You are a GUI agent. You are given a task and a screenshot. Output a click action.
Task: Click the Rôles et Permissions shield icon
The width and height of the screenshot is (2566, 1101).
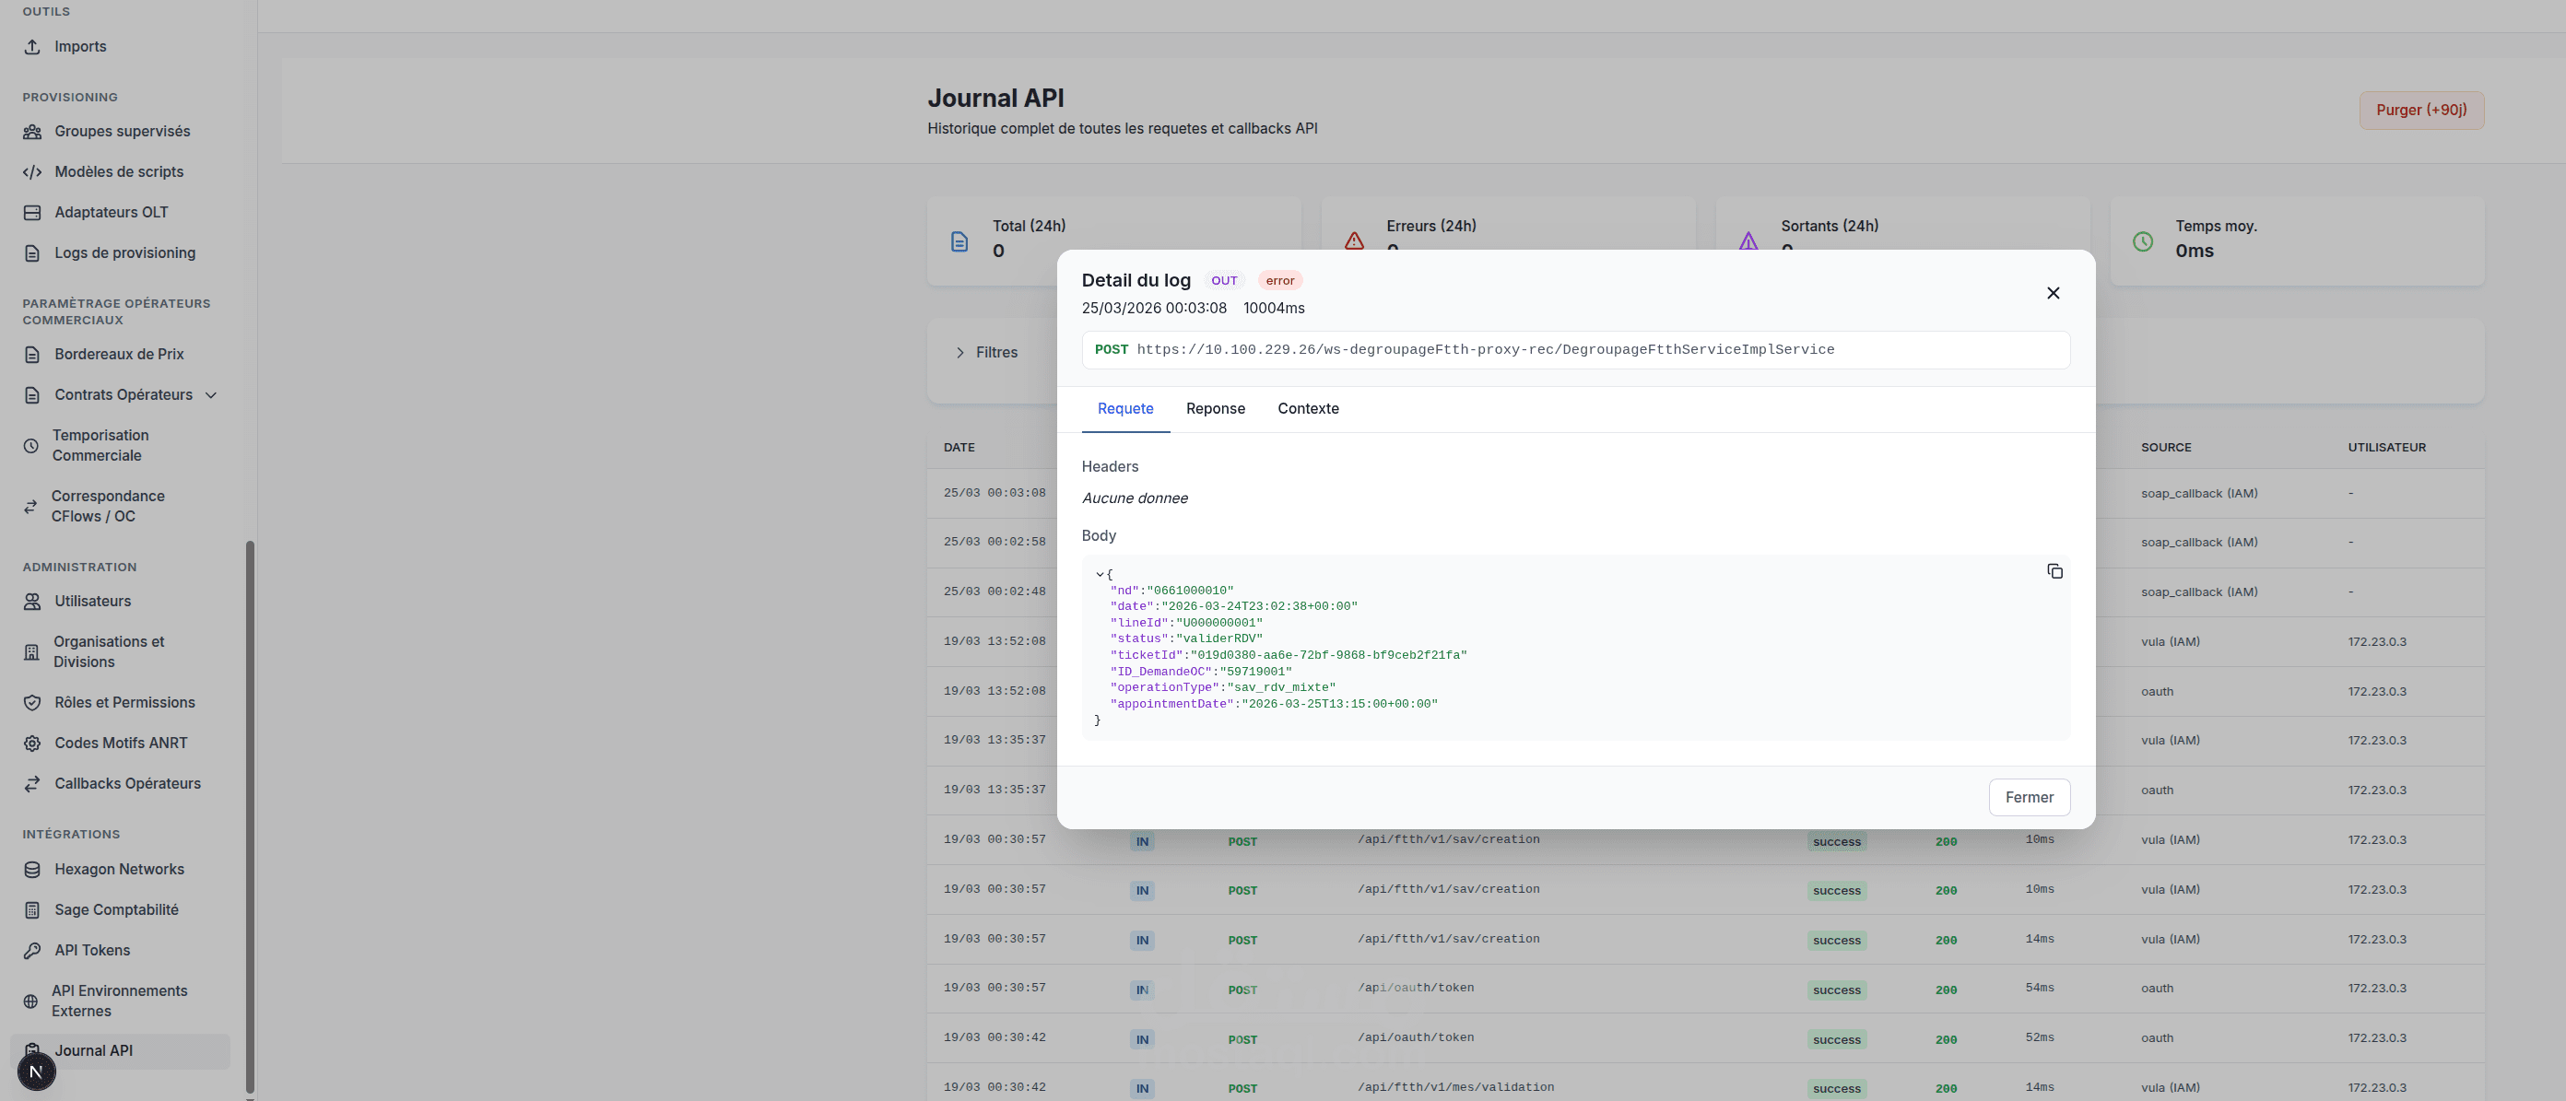pos(32,703)
